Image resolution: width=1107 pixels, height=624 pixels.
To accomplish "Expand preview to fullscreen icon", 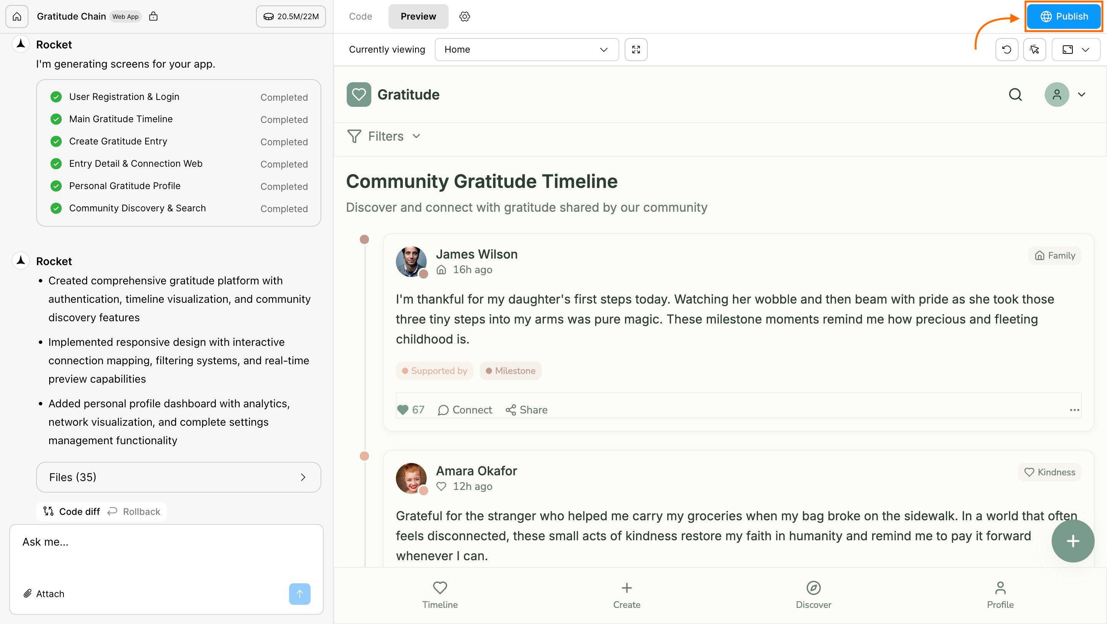I will tap(636, 50).
